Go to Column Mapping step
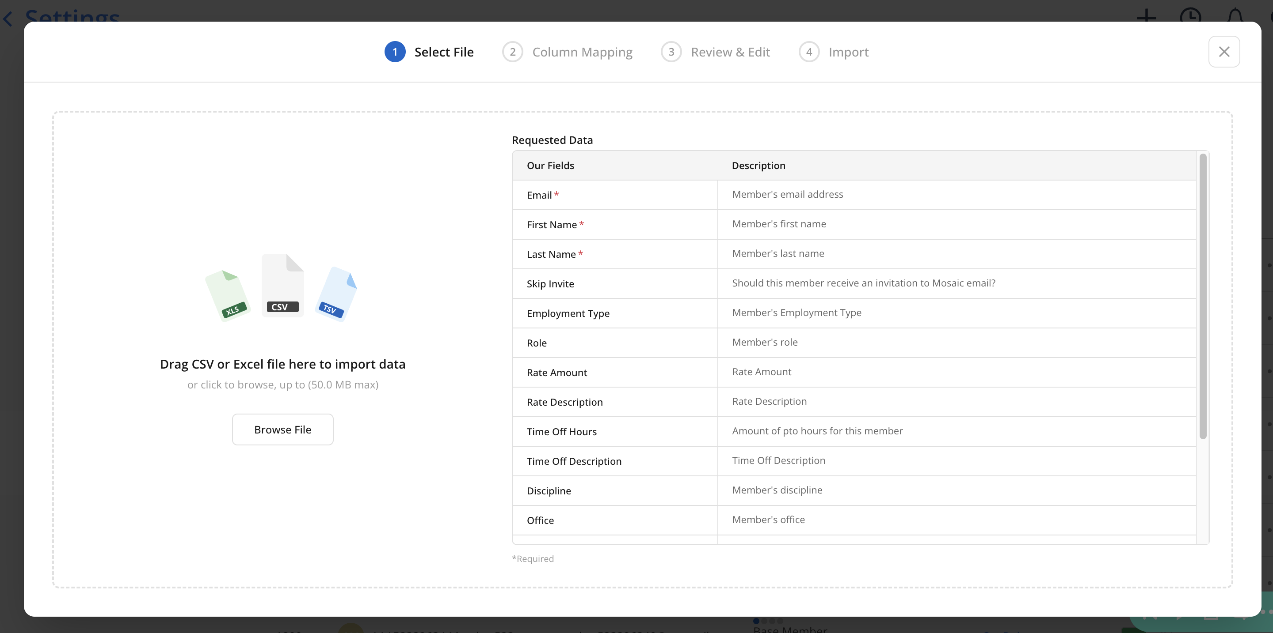The height and width of the screenshot is (633, 1273). 582,52
